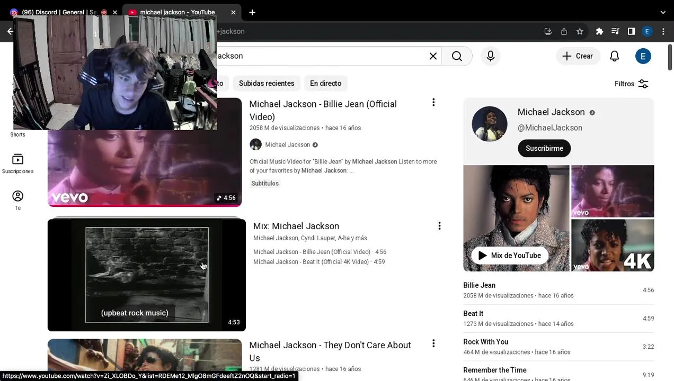Open options for They Don't Care About Us
The image size is (674, 381).
tap(433, 343)
